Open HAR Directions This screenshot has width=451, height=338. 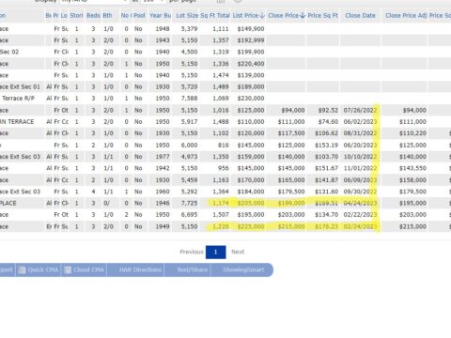(x=140, y=270)
